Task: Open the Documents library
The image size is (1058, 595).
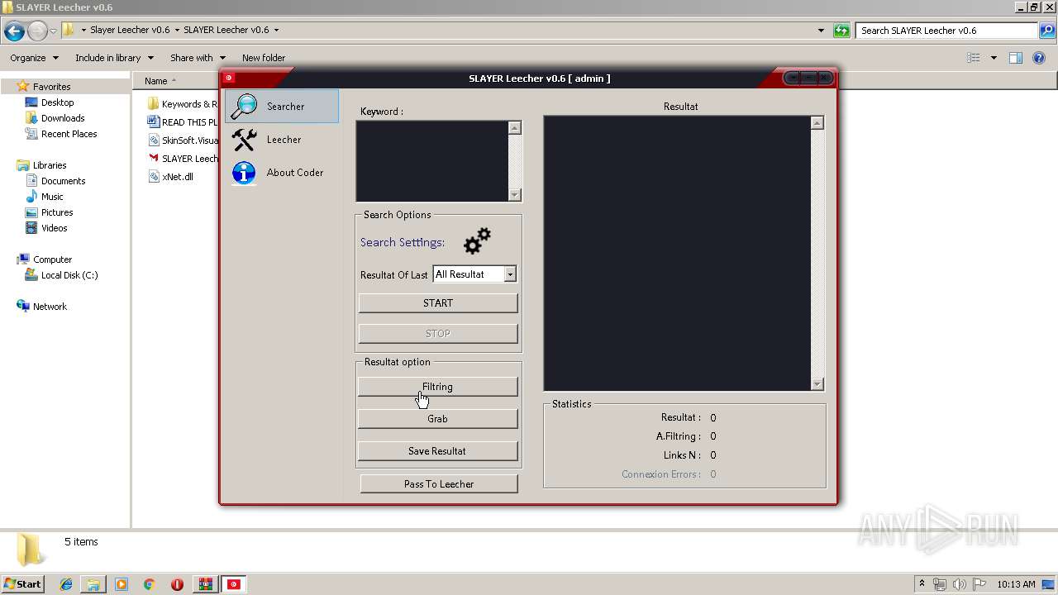Action: point(55,181)
